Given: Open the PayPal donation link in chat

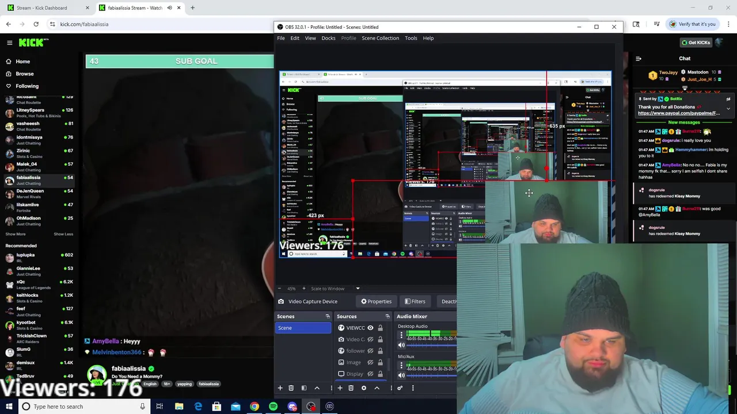Looking at the screenshot, I should (679, 113).
